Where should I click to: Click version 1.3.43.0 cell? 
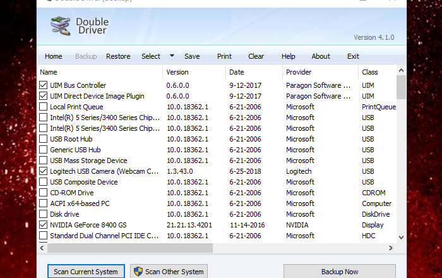click(180, 171)
